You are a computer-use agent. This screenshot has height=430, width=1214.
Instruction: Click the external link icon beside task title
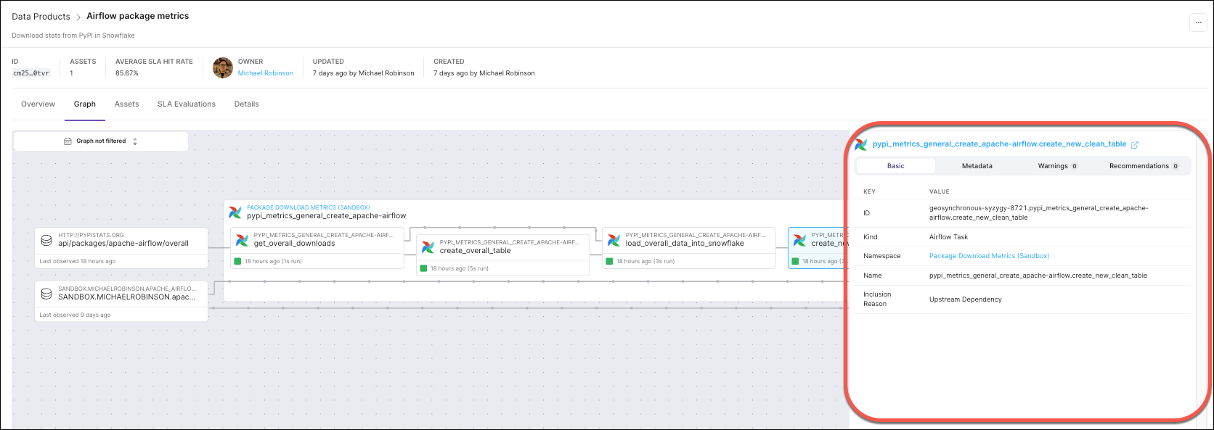coord(1135,145)
